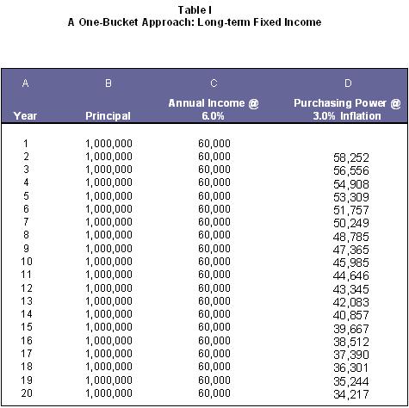This screenshot has width=409, height=408.
Task: Select year 1 annual income 60,000
Action: point(214,144)
